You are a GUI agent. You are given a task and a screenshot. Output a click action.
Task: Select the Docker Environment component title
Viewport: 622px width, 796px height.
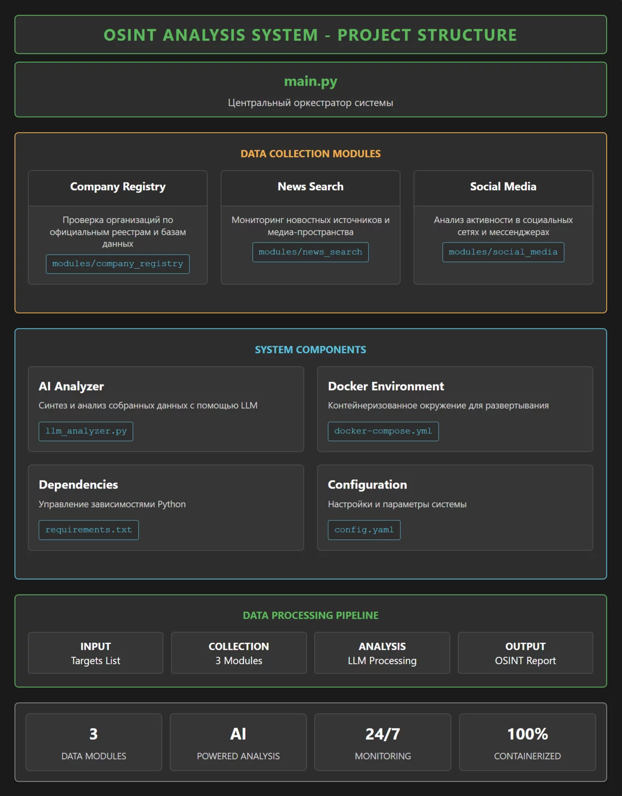(x=386, y=387)
